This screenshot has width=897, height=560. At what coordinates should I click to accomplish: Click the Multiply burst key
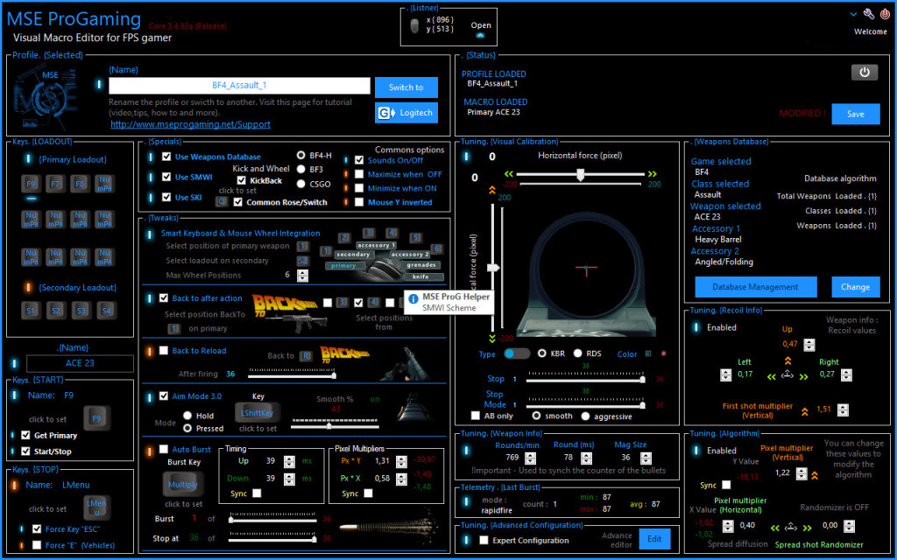click(183, 485)
